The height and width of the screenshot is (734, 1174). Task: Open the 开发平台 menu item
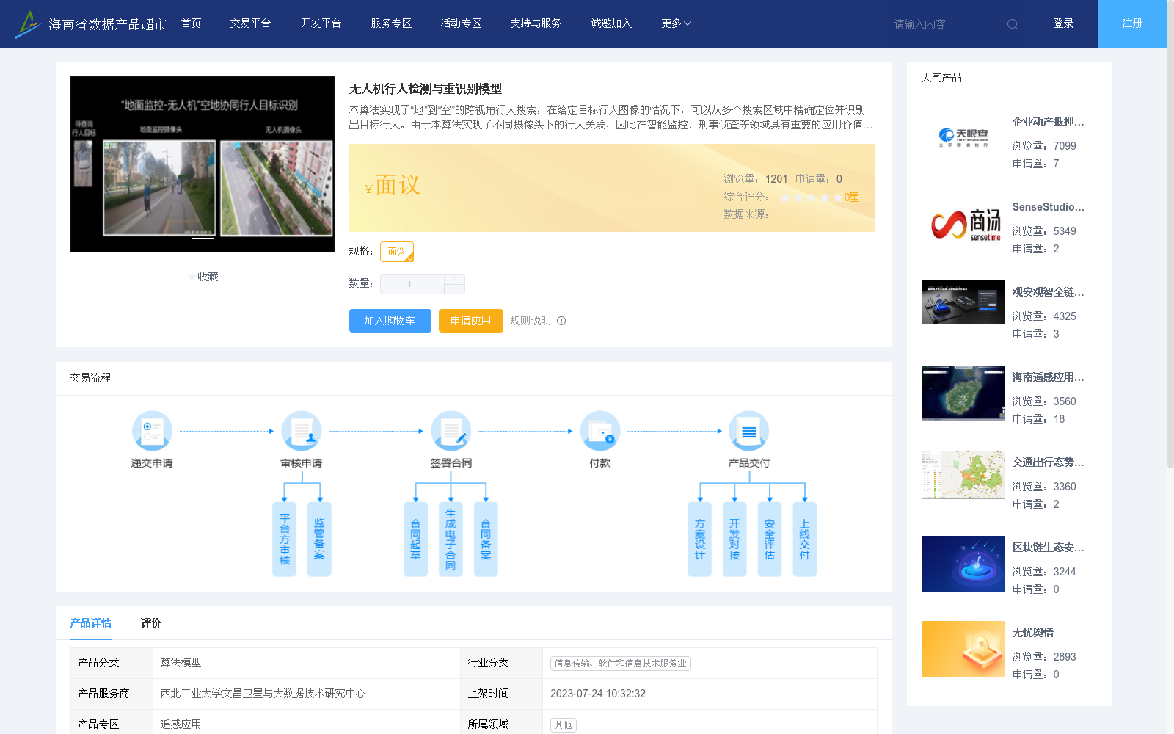point(321,23)
